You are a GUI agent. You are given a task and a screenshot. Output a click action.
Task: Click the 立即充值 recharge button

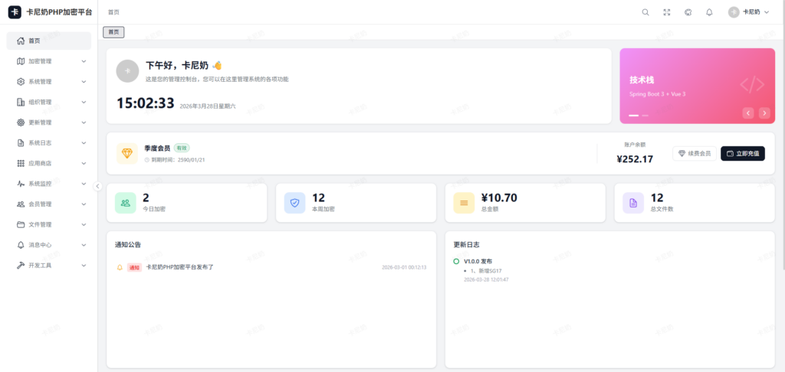[x=742, y=153]
